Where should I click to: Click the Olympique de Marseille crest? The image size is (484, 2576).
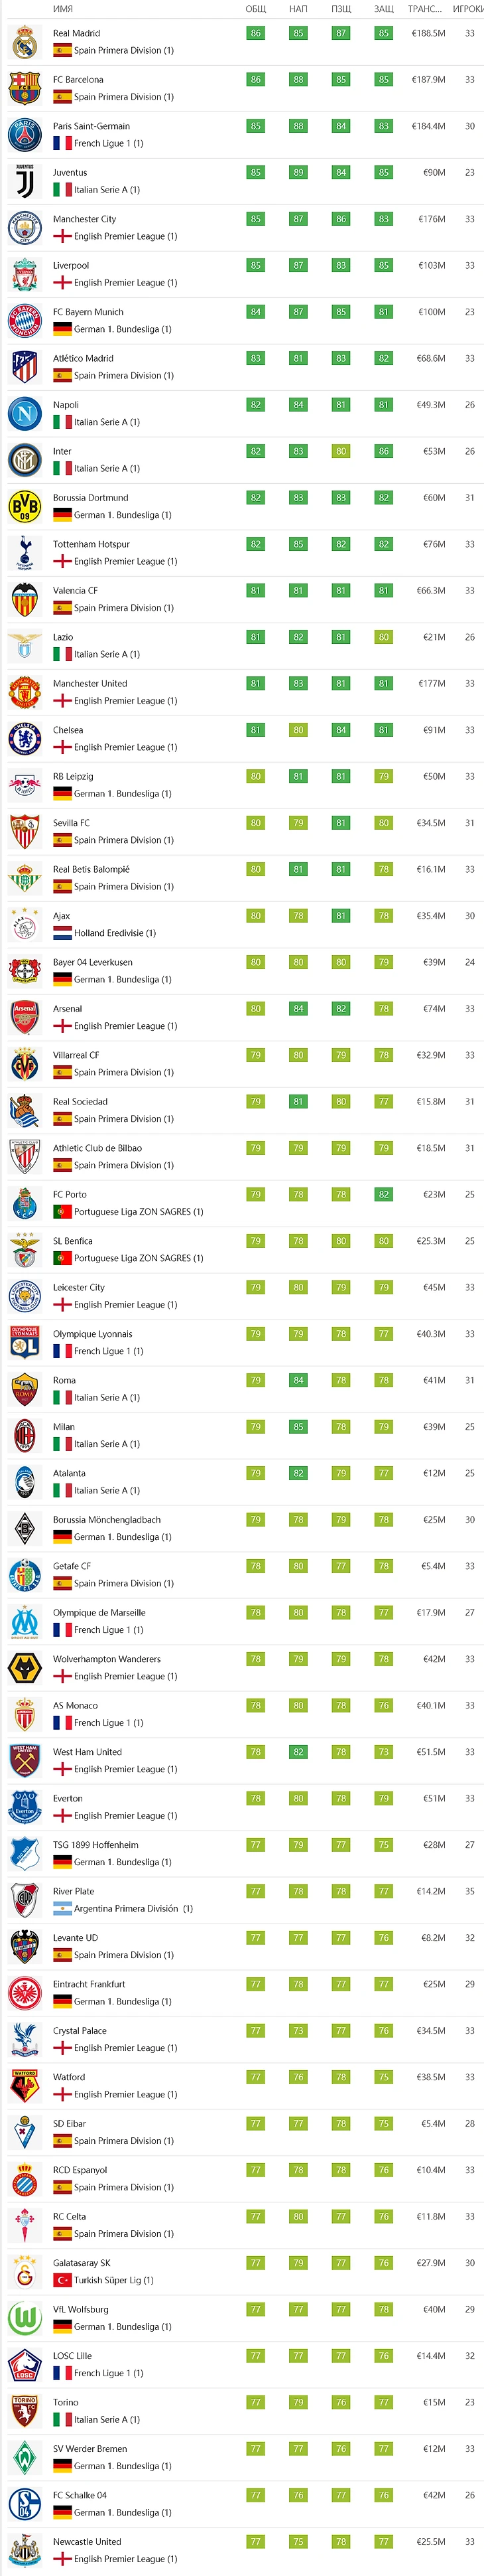24,1621
